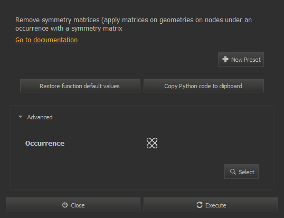The image size is (284, 218).
Task: Open the Go to documentation link
Action: tap(46, 40)
